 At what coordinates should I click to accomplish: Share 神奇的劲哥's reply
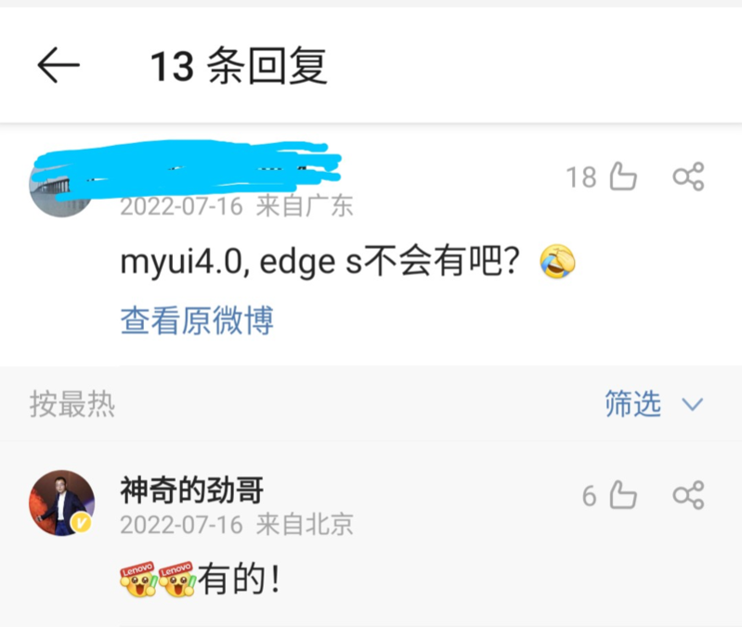coord(688,495)
